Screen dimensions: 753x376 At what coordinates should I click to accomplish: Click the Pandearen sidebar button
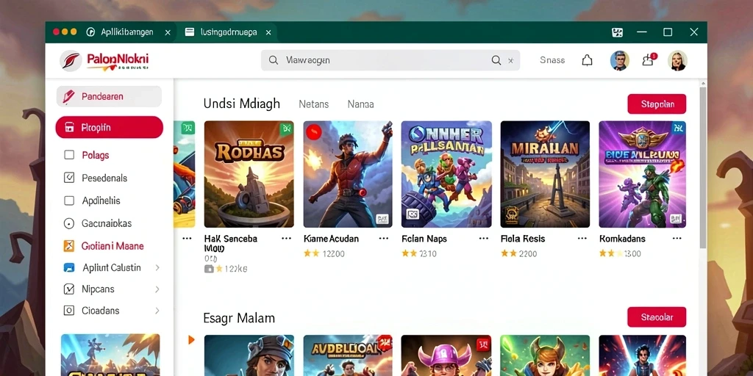(109, 96)
